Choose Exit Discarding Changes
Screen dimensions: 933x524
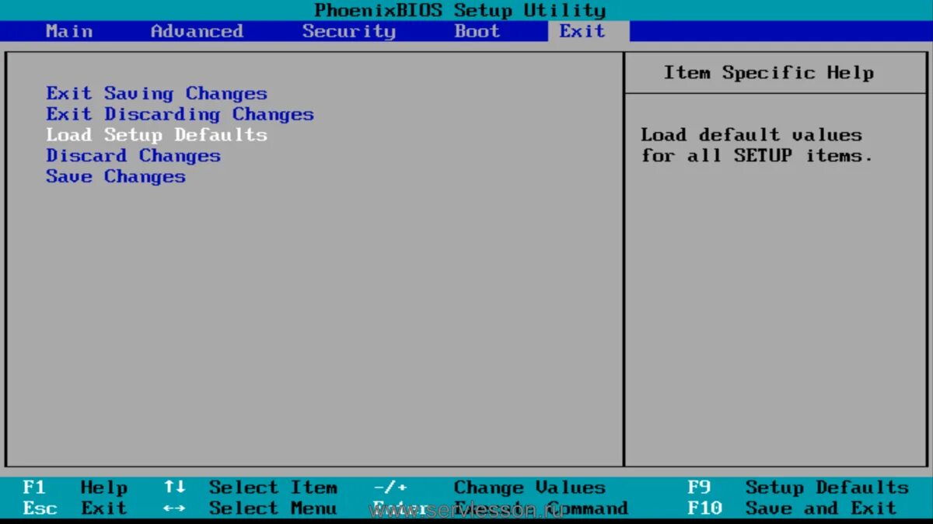[180, 115]
